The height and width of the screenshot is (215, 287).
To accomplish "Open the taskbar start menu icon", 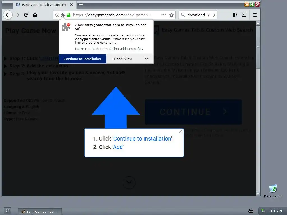I will [8, 211].
